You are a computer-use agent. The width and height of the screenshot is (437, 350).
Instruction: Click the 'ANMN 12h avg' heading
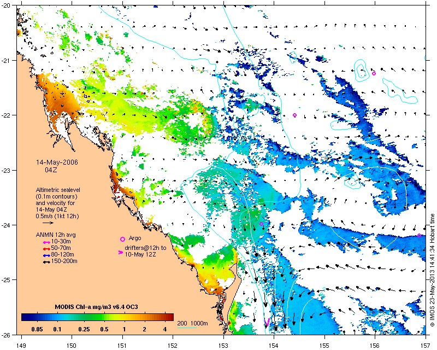click(x=56, y=235)
